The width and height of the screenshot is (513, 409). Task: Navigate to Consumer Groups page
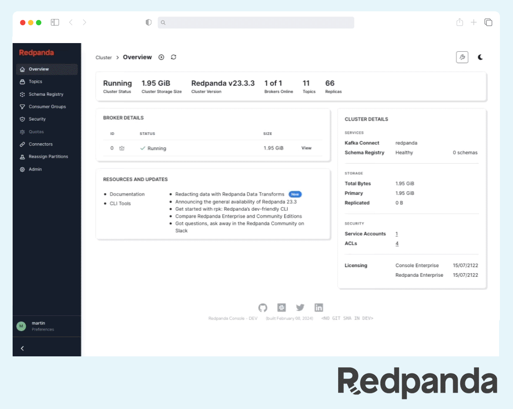tap(47, 107)
